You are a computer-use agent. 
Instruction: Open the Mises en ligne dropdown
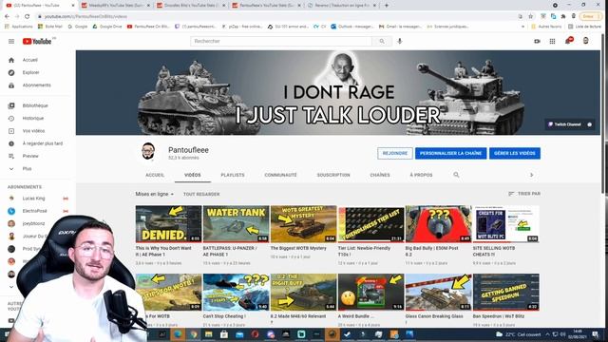[x=154, y=194]
